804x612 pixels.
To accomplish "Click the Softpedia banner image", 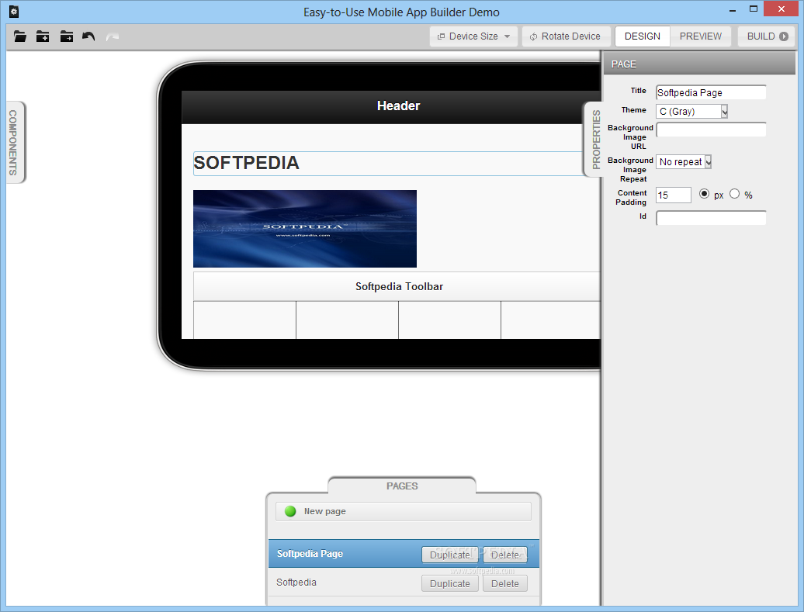I will [x=304, y=229].
